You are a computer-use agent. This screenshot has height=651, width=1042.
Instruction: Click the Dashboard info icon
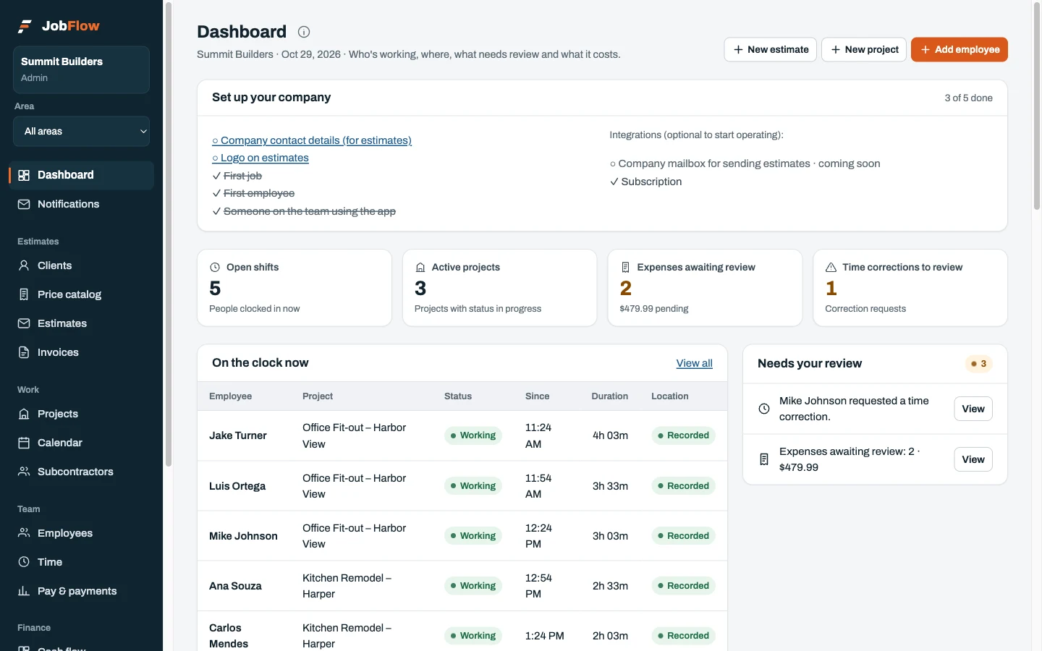point(304,32)
